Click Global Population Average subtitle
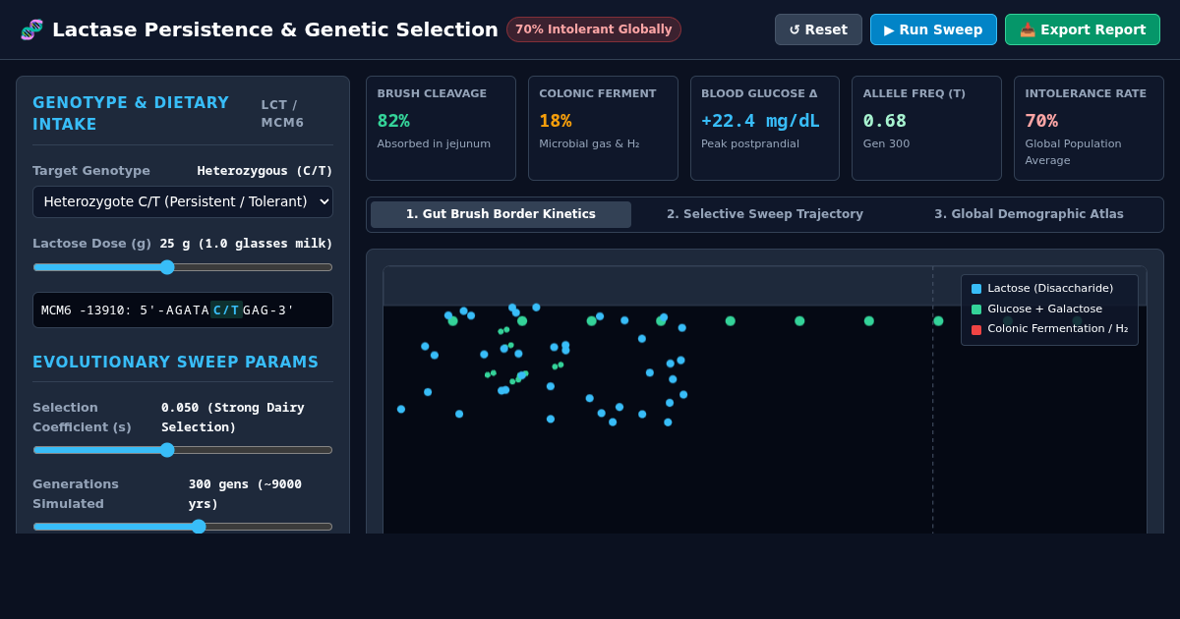 point(1073,152)
